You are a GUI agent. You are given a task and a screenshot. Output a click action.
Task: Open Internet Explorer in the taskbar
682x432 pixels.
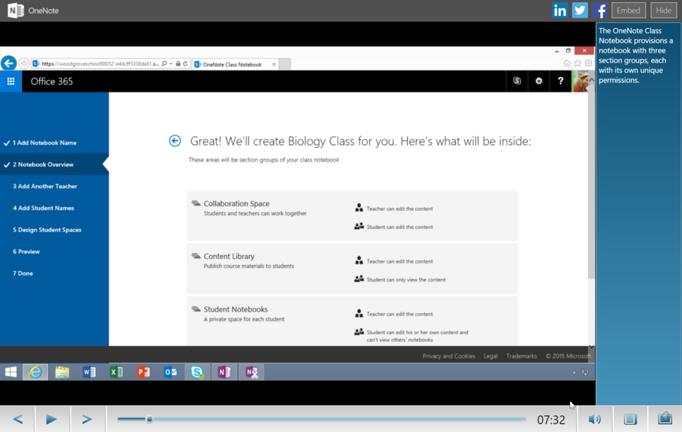coord(35,372)
